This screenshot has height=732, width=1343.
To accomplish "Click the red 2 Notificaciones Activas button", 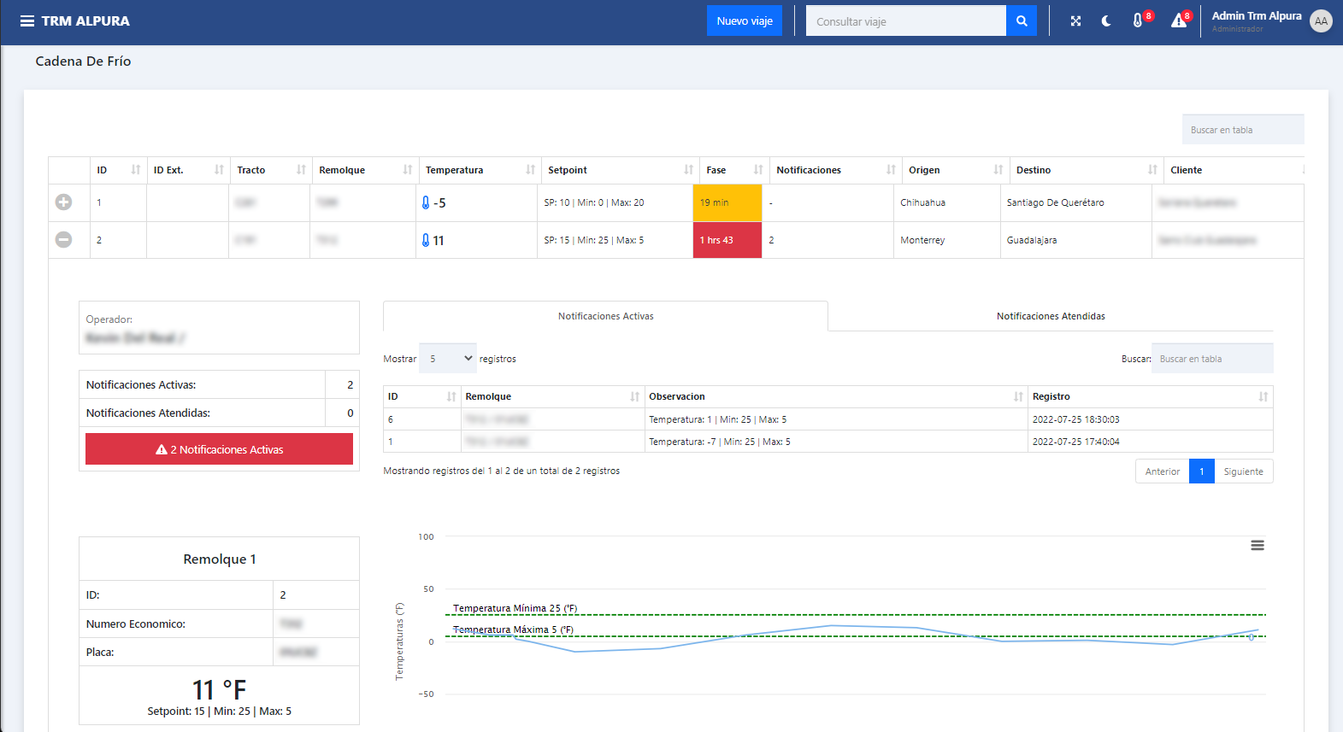I will click(x=219, y=449).
